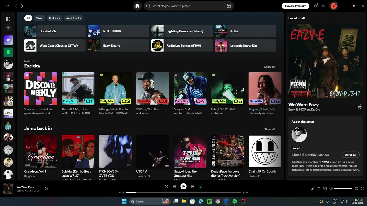Viewport: 367px width, 206px height.
Task: Open the three-dots app menu
Action: [x=7, y=6]
